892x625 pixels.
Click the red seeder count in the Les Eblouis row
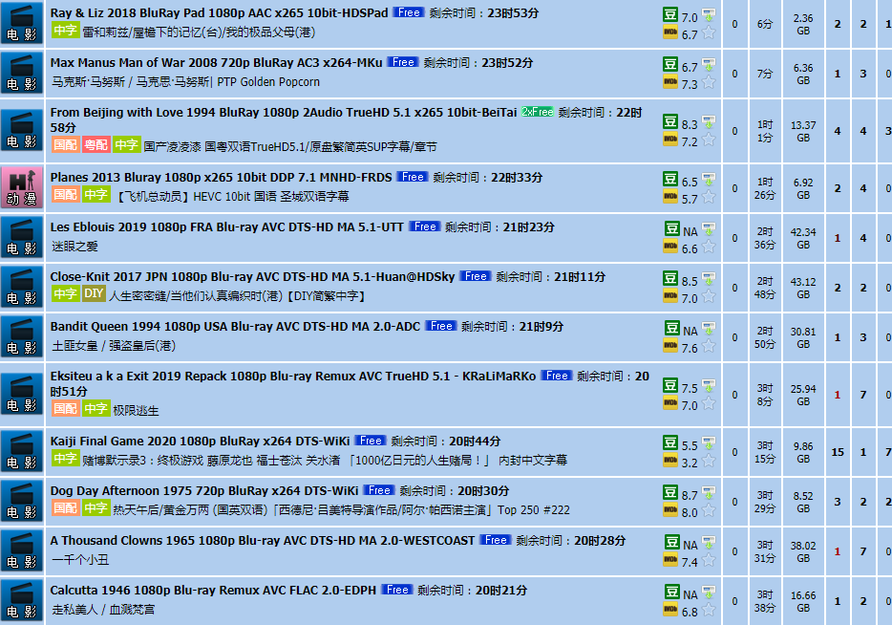(838, 238)
